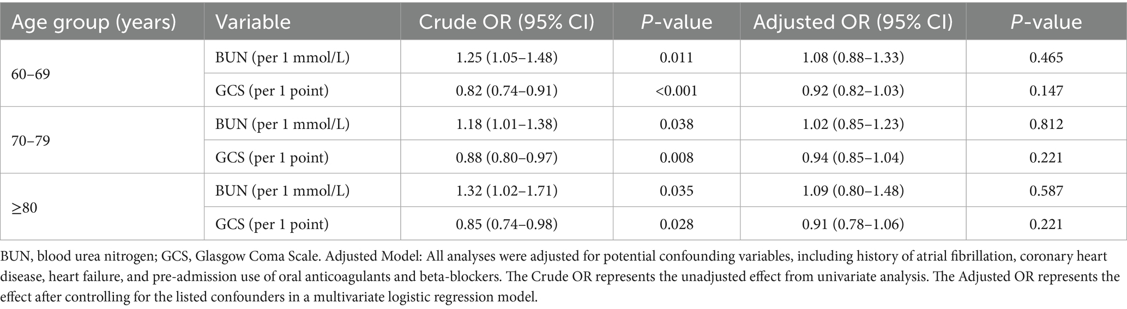
Task: Click crude OR value 1.18 (1.01–1.38)
Action: tap(507, 125)
